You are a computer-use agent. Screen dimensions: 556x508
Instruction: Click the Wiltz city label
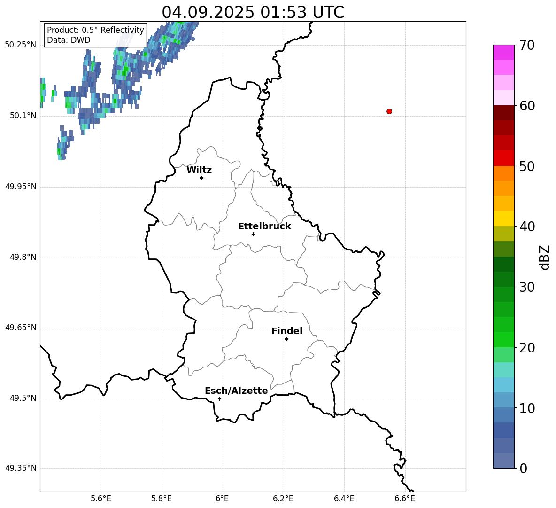tap(199, 170)
